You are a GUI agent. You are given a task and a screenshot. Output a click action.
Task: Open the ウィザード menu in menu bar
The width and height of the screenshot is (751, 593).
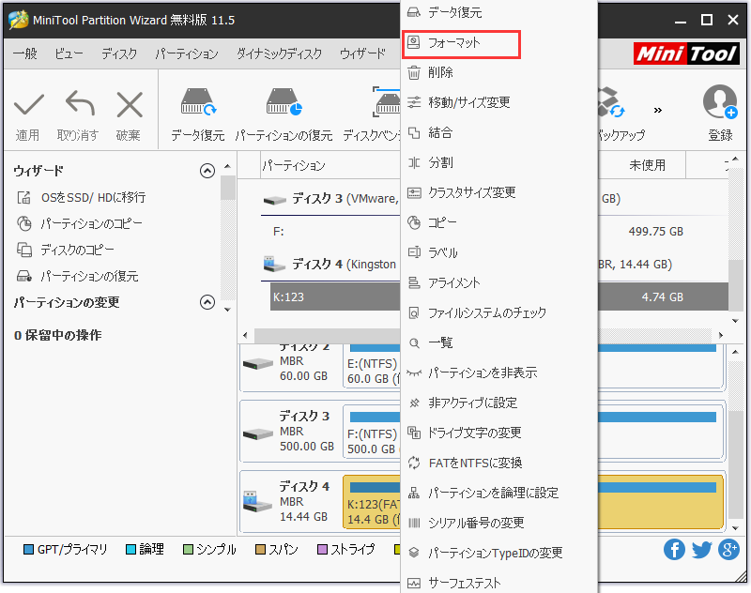click(x=362, y=53)
